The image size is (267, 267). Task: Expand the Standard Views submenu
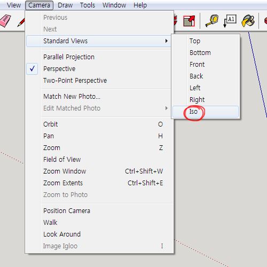coord(99,41)
